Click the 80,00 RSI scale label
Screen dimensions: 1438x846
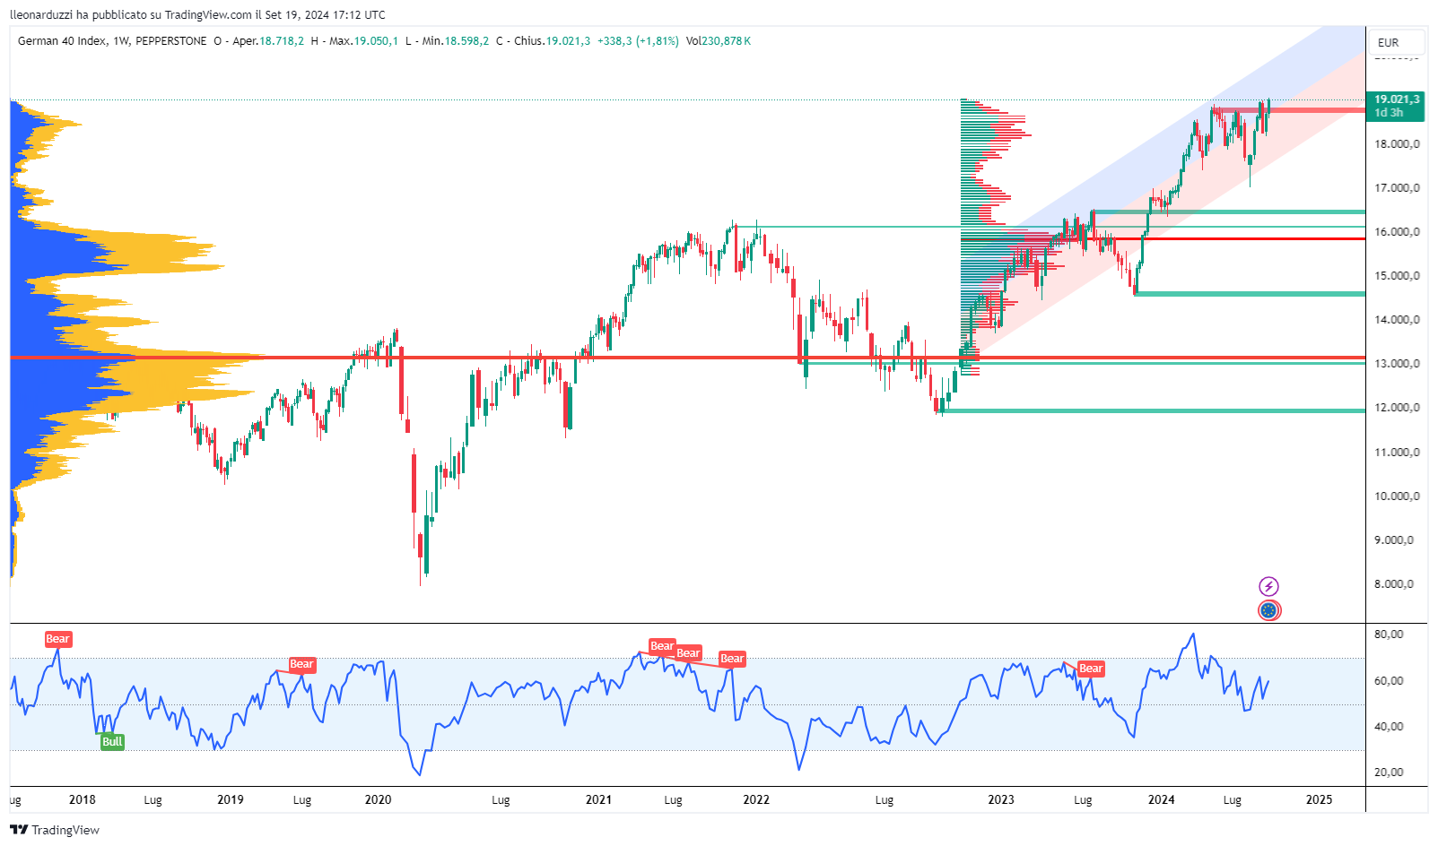1390,634
